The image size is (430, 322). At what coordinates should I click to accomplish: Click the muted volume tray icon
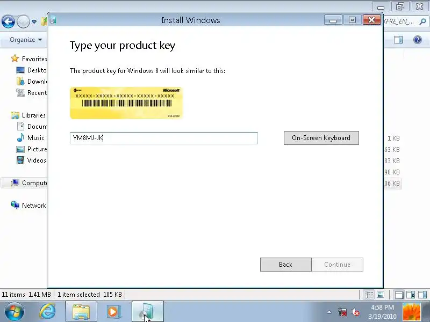(x=355, y=312)
